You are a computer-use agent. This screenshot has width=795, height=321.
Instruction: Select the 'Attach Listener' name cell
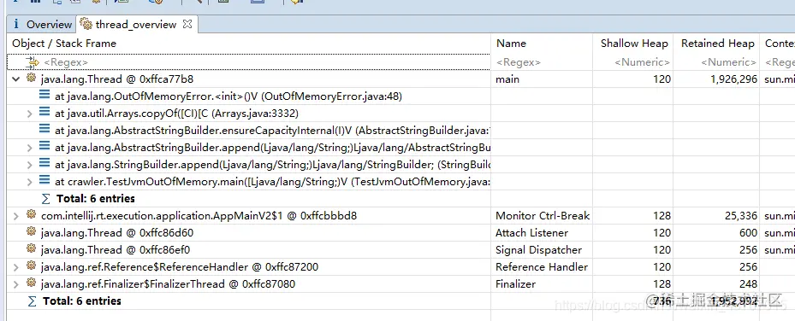tap(532, 233)
